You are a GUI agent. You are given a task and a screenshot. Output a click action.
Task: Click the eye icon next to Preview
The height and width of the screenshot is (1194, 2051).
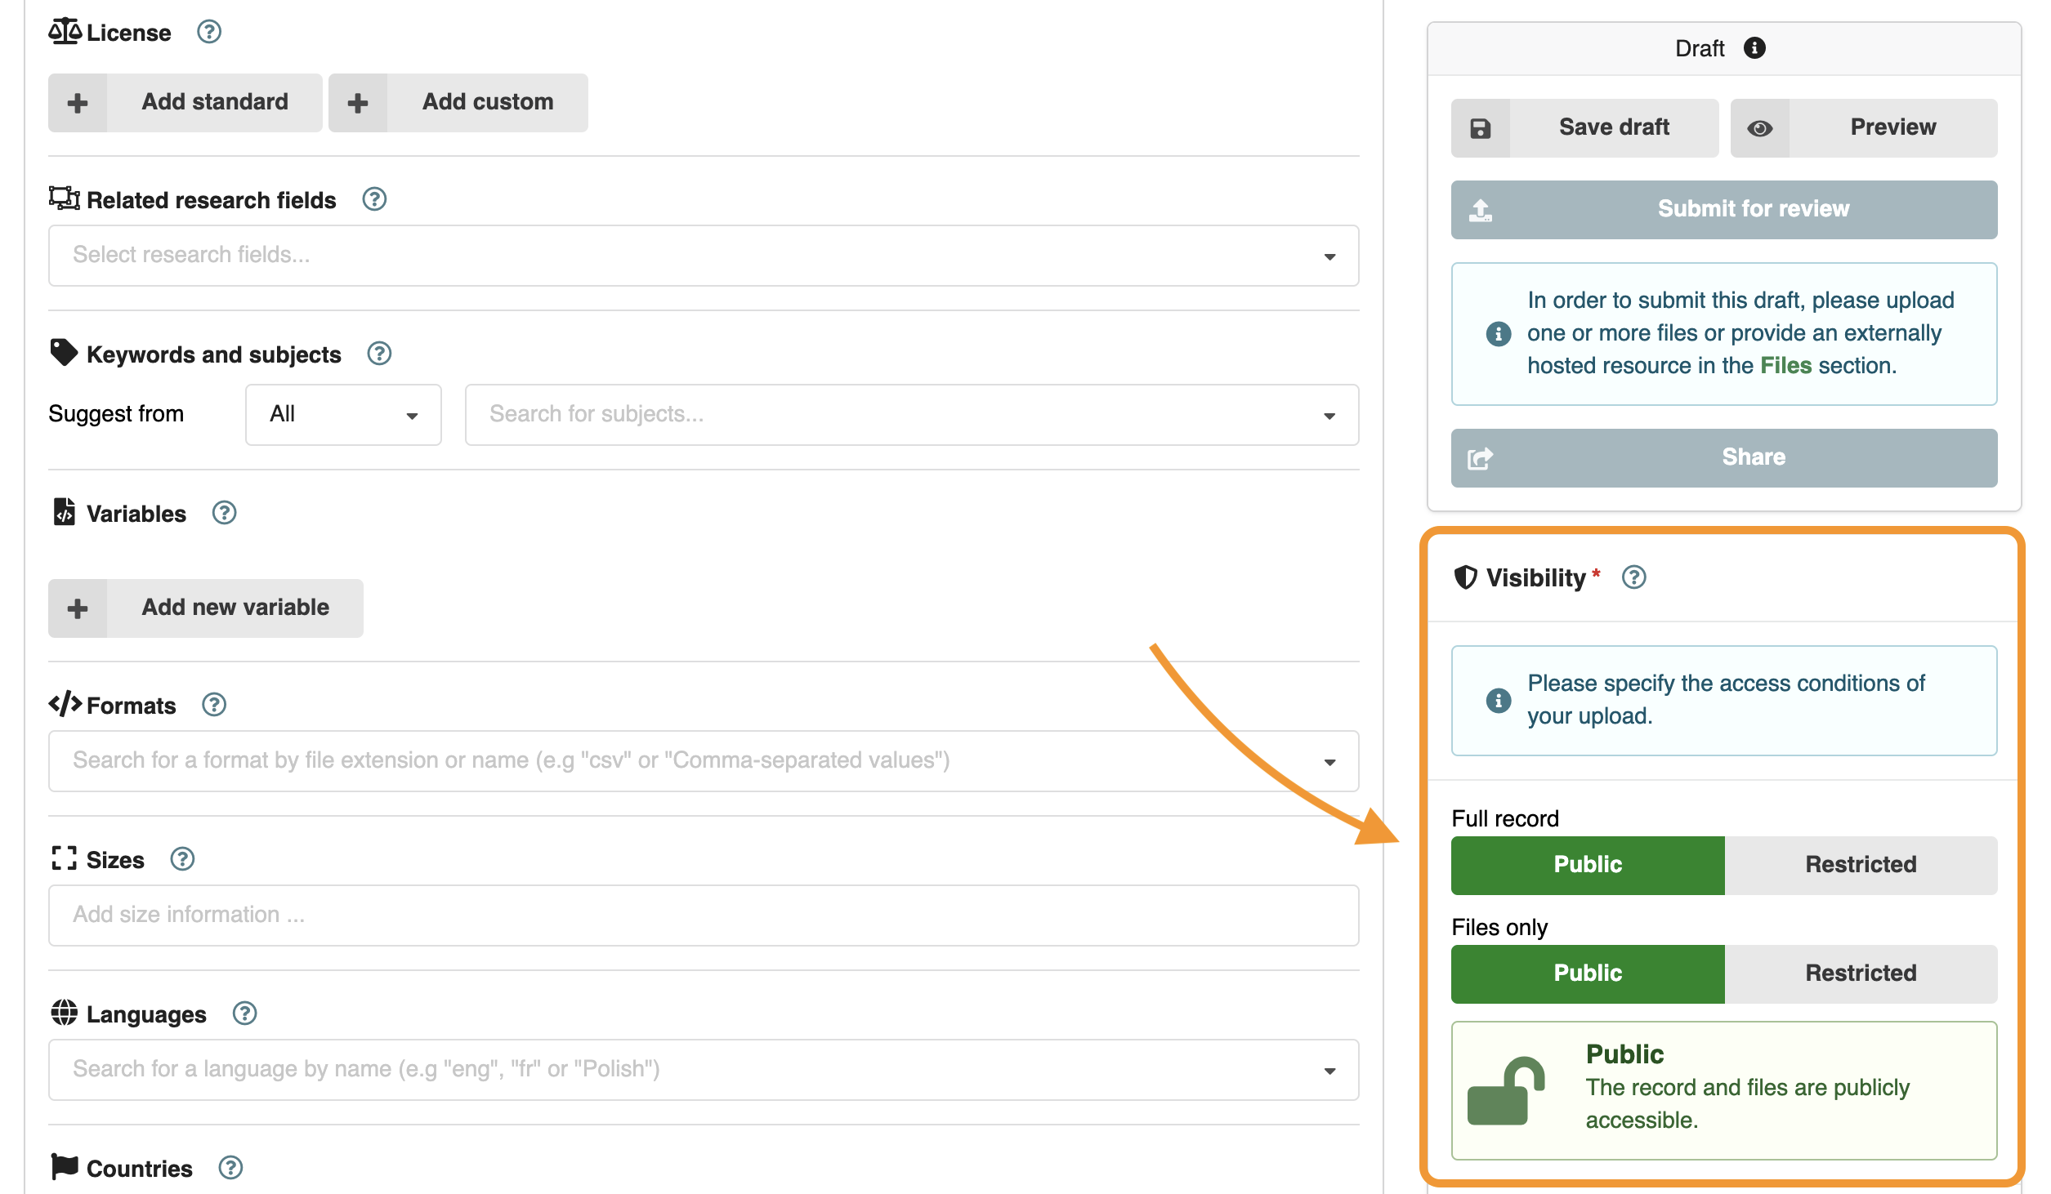coord(1760,128)
